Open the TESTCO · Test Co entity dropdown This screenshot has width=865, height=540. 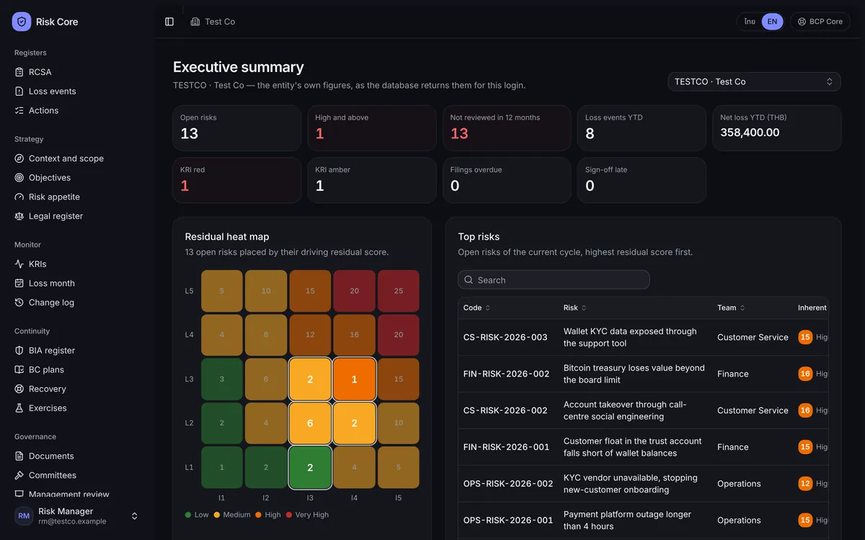pyautogui.click(x=754, y=81)
